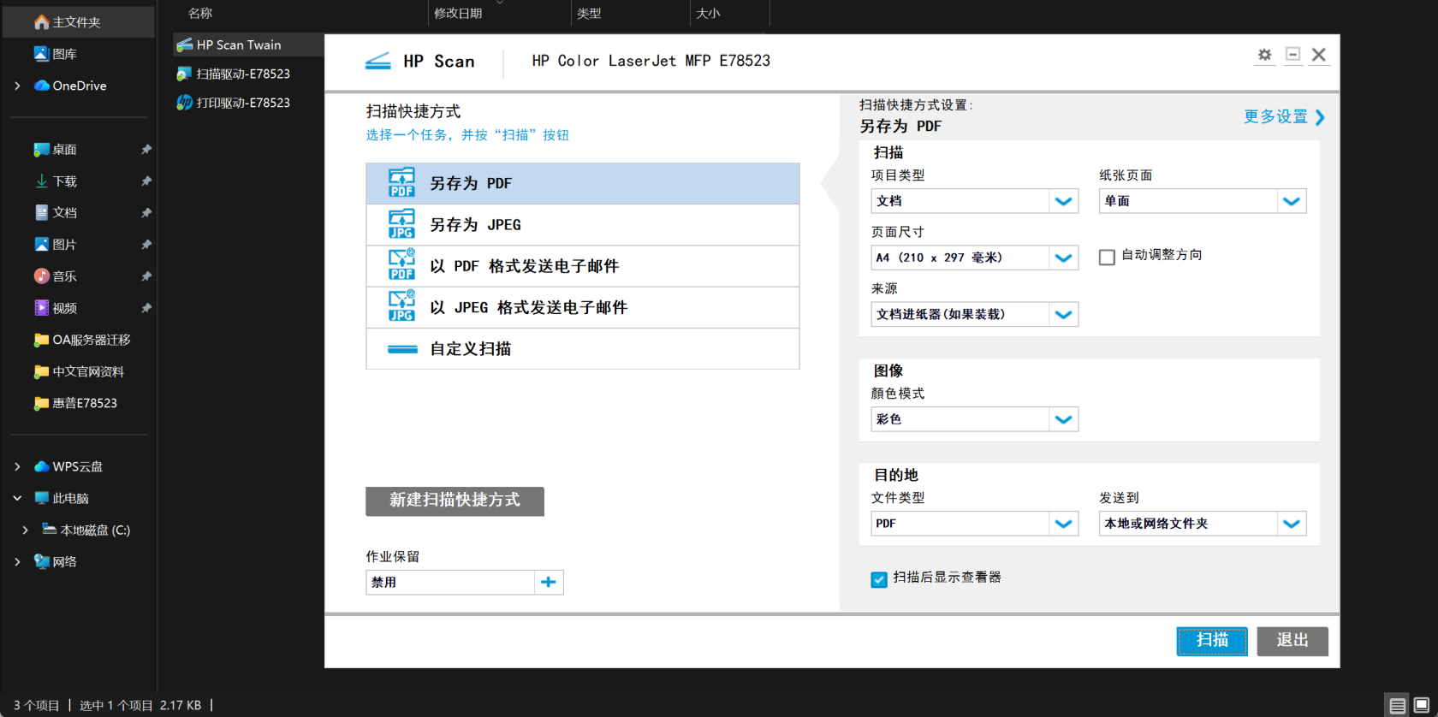Expand the WPS云盘 tree node arrow
Screen dimensions: 1438x717
[17, 466]
